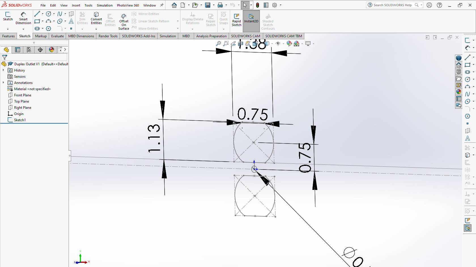Activate the Ellipse tool in the Sketch ribbon

click(60, 21)
